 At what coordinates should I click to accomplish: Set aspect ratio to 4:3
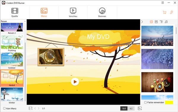pyautogui.click(x=131, y=108)
